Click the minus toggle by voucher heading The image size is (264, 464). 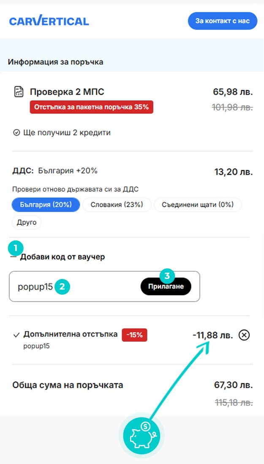[x=13, y=257]
